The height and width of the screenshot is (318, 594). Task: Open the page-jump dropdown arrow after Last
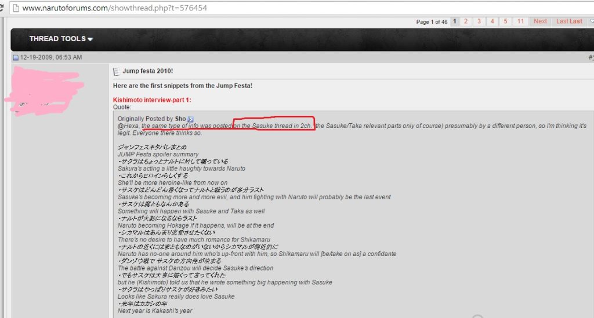[x=591, y=21]
